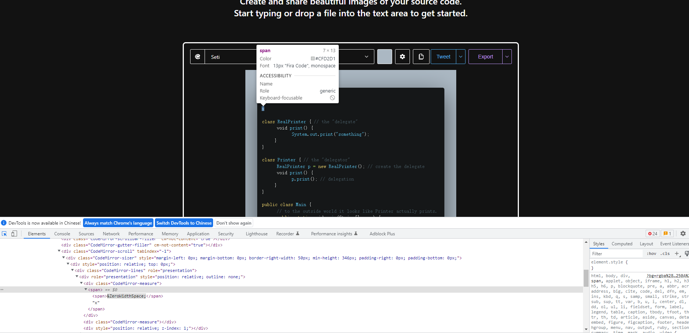The image size is (689, 333).
Task: Collapse the CodeMirror-lines div node
Action: click(x=72, y=270)
